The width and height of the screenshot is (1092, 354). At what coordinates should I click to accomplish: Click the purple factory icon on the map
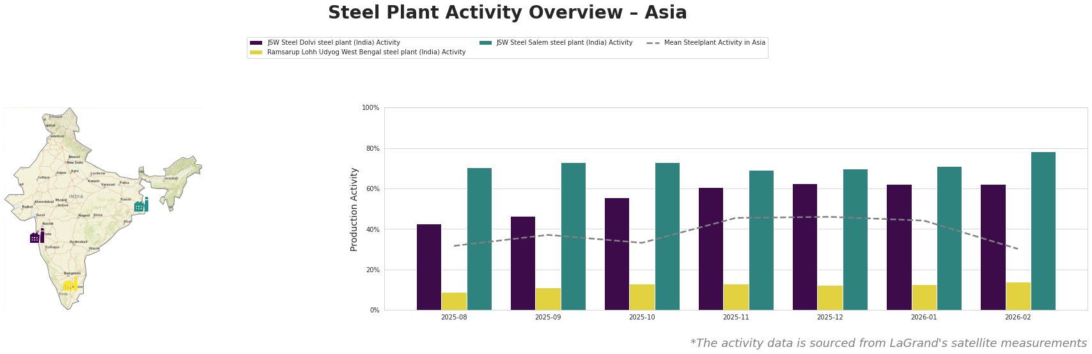pos(37,236)
